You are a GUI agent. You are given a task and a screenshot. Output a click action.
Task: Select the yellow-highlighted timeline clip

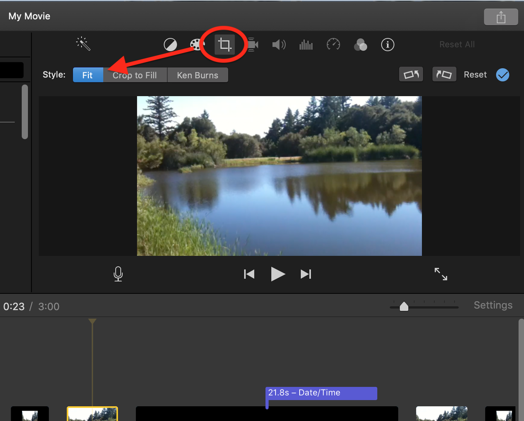(x=93, y=414)
